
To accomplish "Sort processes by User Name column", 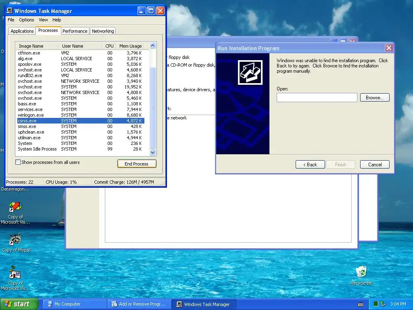I will coord(80,46).
